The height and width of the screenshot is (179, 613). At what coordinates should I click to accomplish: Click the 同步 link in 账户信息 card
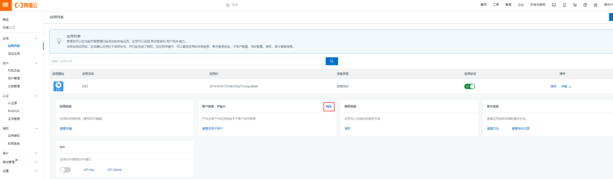(x=329, y=106)
